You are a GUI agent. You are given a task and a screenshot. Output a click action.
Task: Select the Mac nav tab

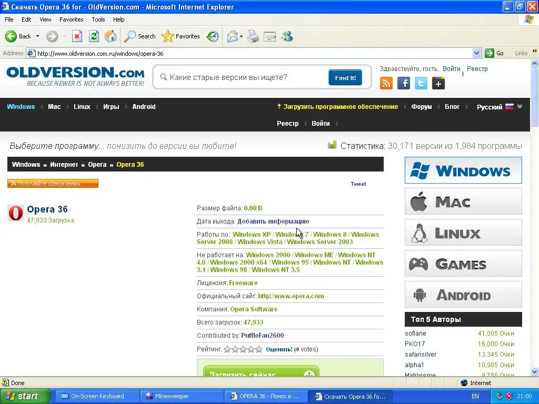(54, 106)
